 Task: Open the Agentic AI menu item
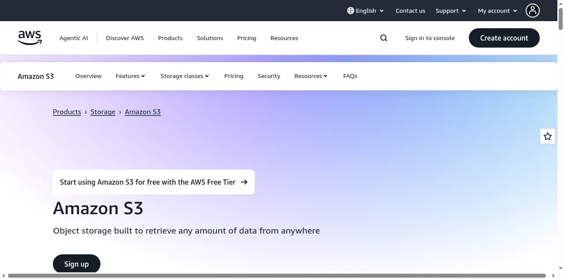[x=74, y=38]
